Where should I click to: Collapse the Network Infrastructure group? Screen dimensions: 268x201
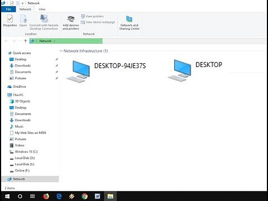point(61,51)
